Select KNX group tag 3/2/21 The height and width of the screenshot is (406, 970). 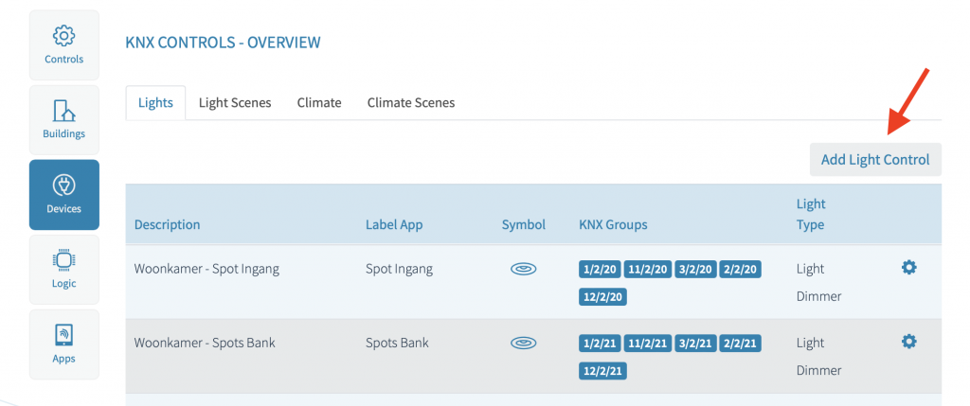(x=695, y=343)
